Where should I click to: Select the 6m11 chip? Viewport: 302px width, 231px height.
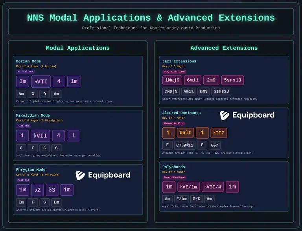point(193,80)
